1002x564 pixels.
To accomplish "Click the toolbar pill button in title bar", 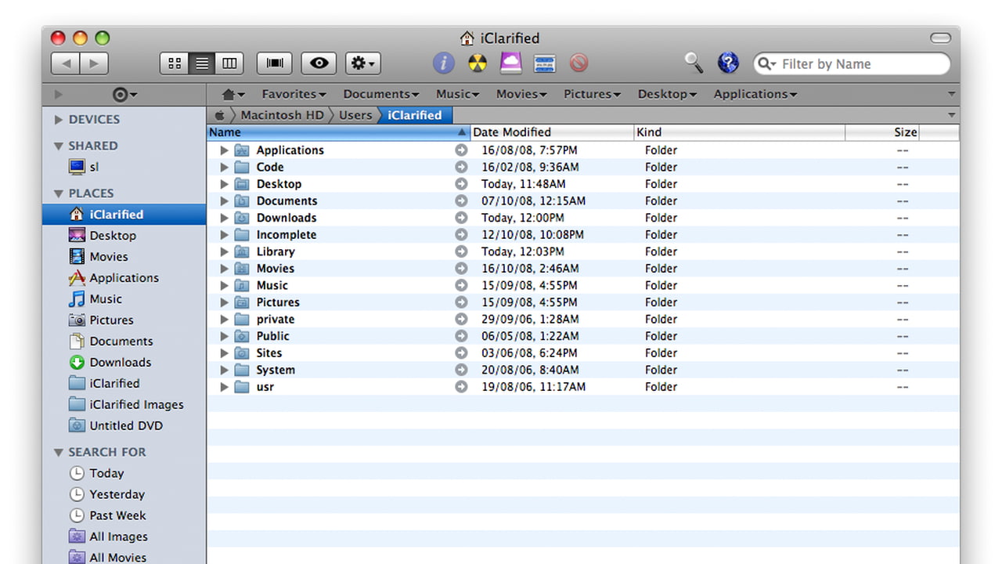I will pos(940,38).
